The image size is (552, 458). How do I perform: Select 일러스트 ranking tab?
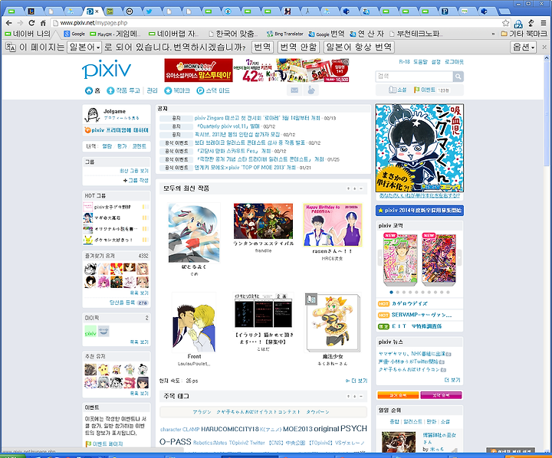(x=412, y=421)
